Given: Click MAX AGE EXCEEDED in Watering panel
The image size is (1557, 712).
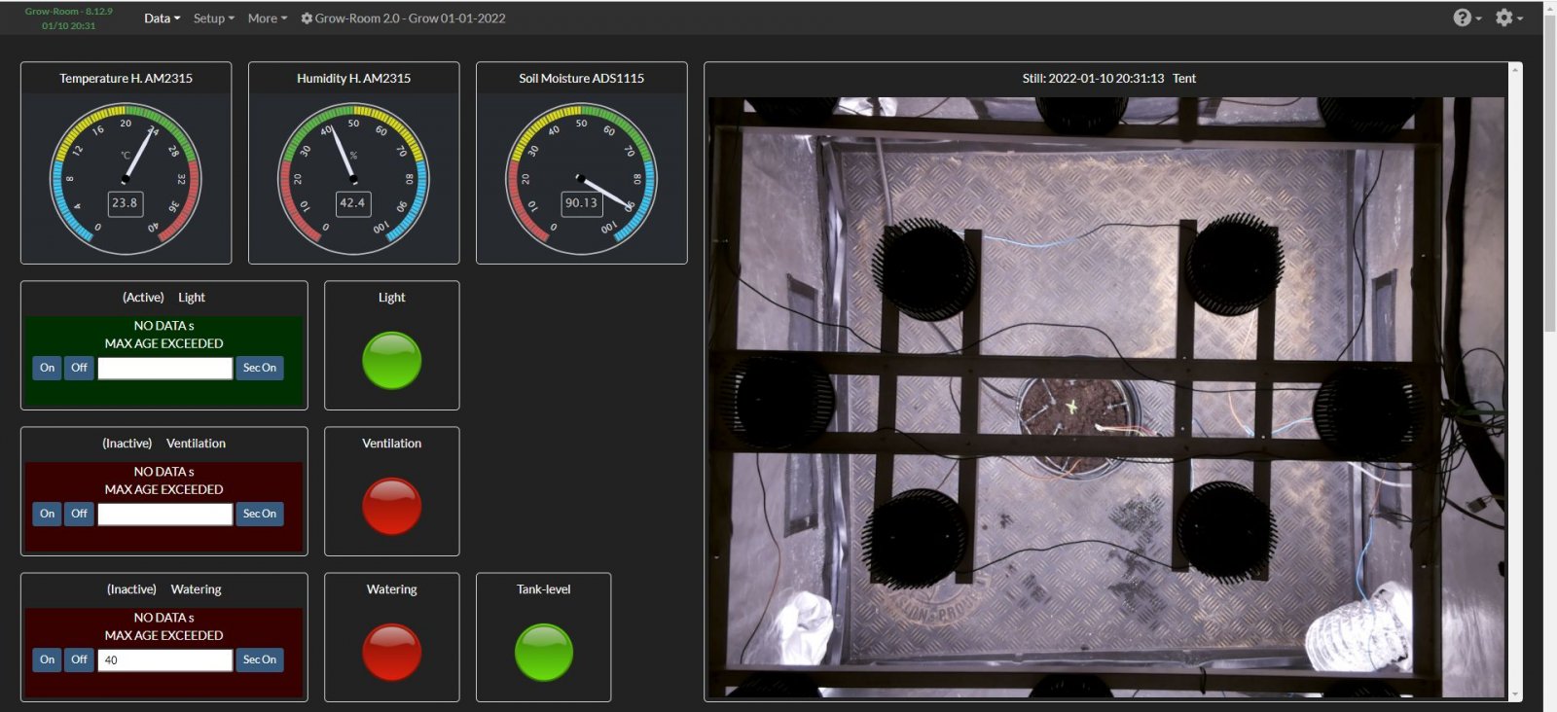Looking at the screenshot, I should [163, 636].
